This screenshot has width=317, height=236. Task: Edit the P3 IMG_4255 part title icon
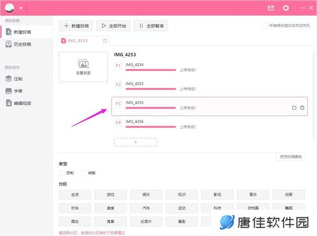(294, 107)
